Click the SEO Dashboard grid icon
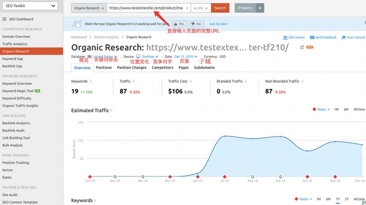366x205 pixels. click(4, 19)
